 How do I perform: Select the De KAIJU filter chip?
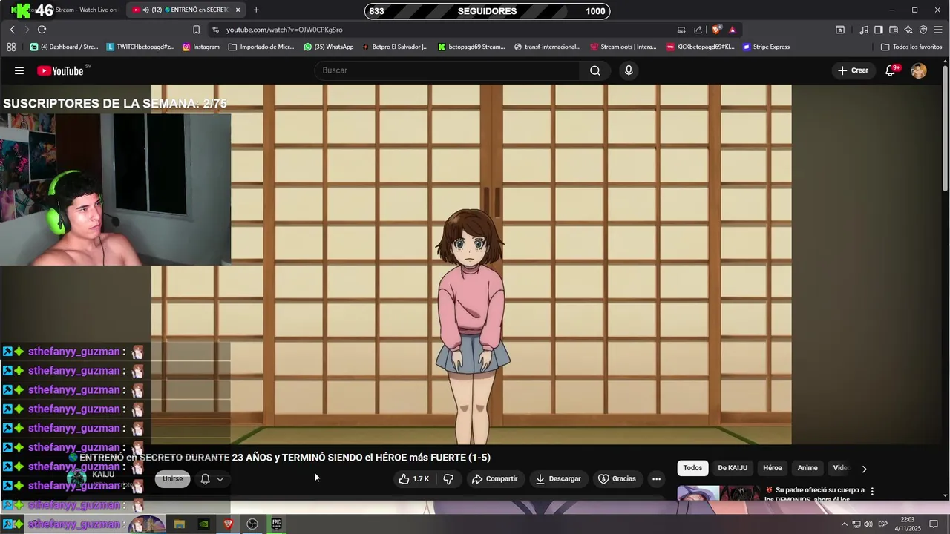(x=733, y=468)
